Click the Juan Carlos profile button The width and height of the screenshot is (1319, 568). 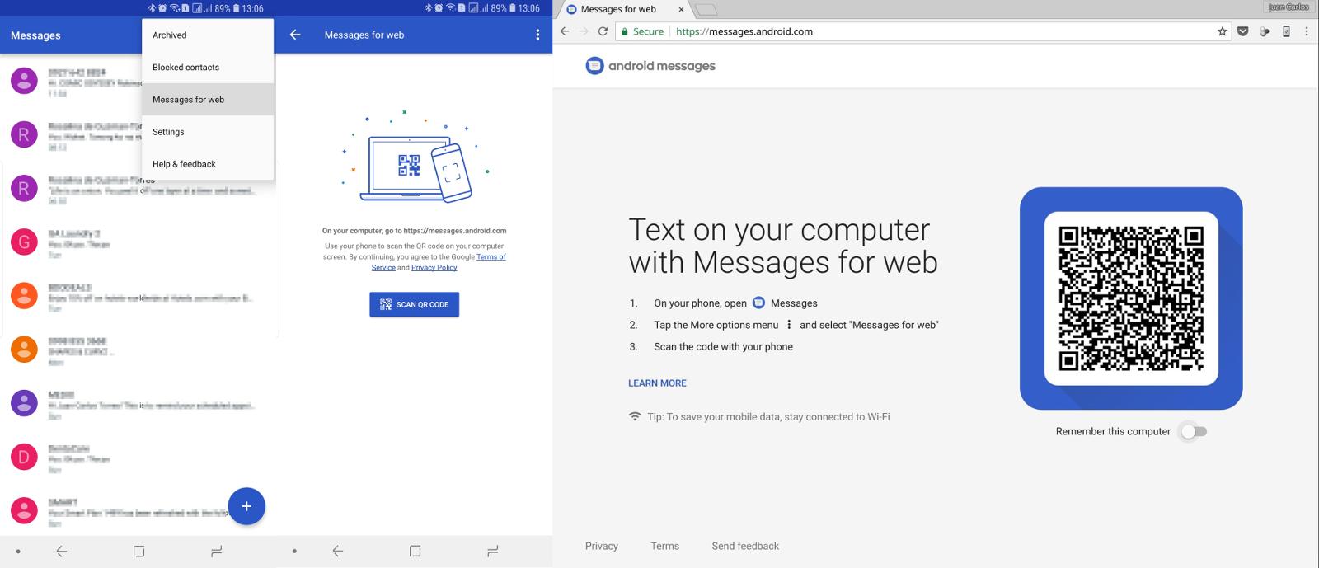(1288, 7)
